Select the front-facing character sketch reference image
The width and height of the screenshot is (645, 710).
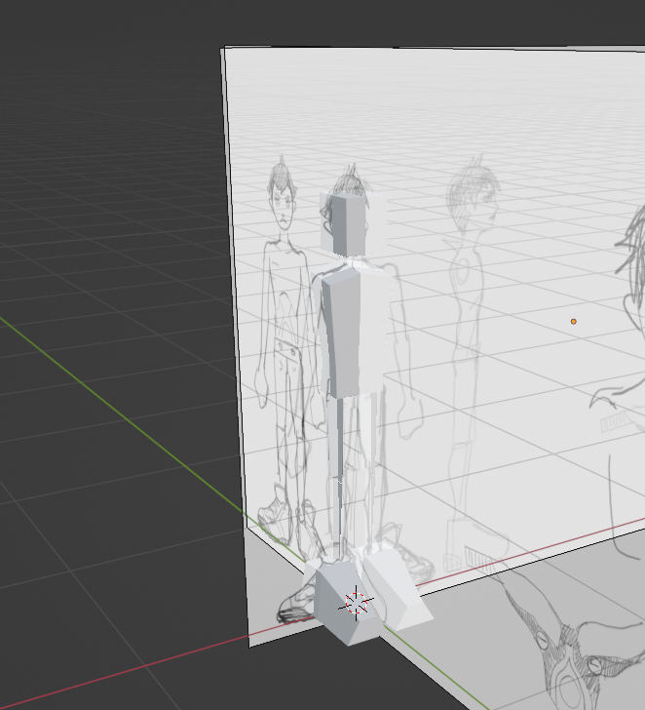(x=283, y=353)
